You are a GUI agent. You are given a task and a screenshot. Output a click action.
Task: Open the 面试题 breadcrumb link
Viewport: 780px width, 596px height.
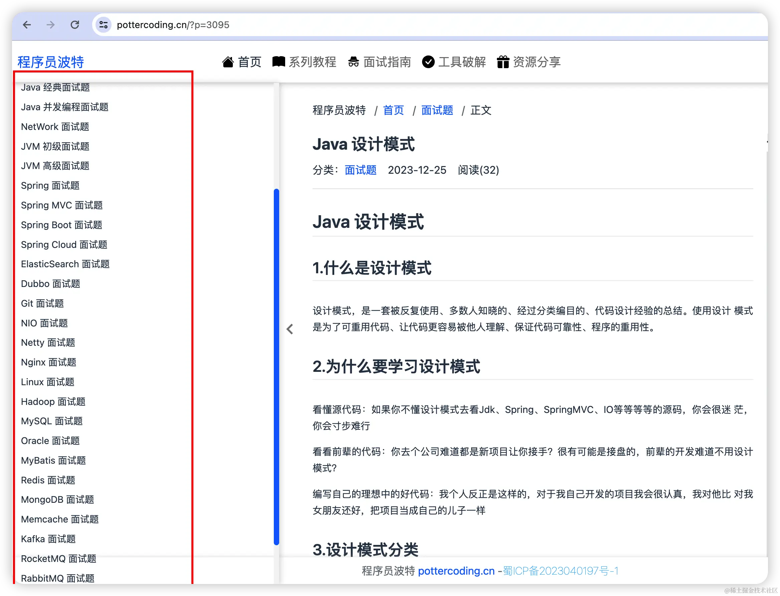(x=437, y=110)
